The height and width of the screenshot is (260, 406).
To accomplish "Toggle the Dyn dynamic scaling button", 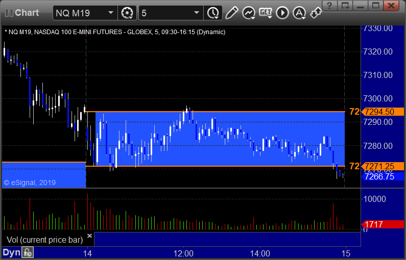I will tap(11, 252).
